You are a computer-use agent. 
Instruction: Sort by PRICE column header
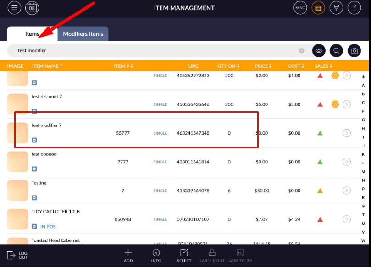[263, 66]
